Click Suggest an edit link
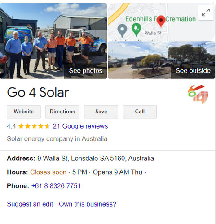The height and width of the screenshot is (224, 216). pyautogui.click(x=30, y=204)
